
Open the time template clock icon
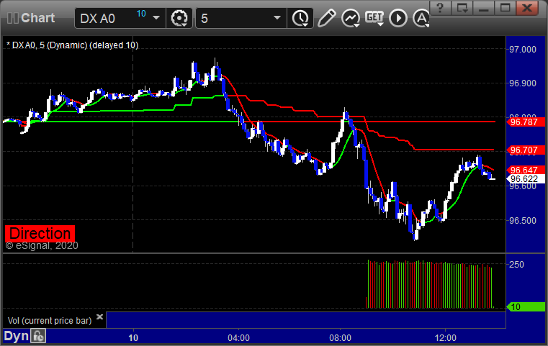300,18
